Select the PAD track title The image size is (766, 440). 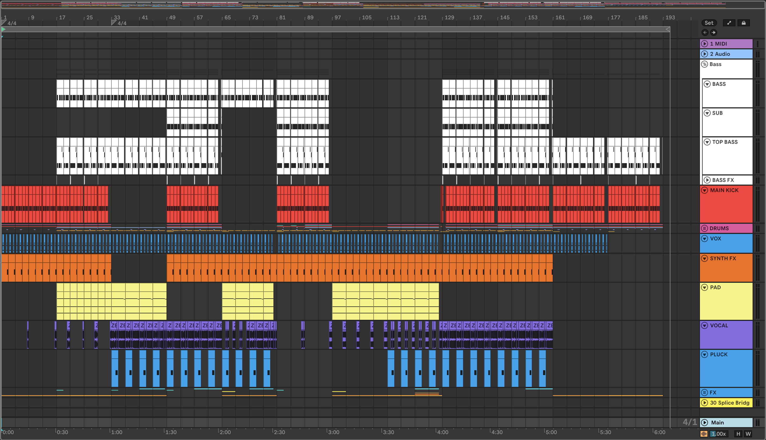(716, 288)
